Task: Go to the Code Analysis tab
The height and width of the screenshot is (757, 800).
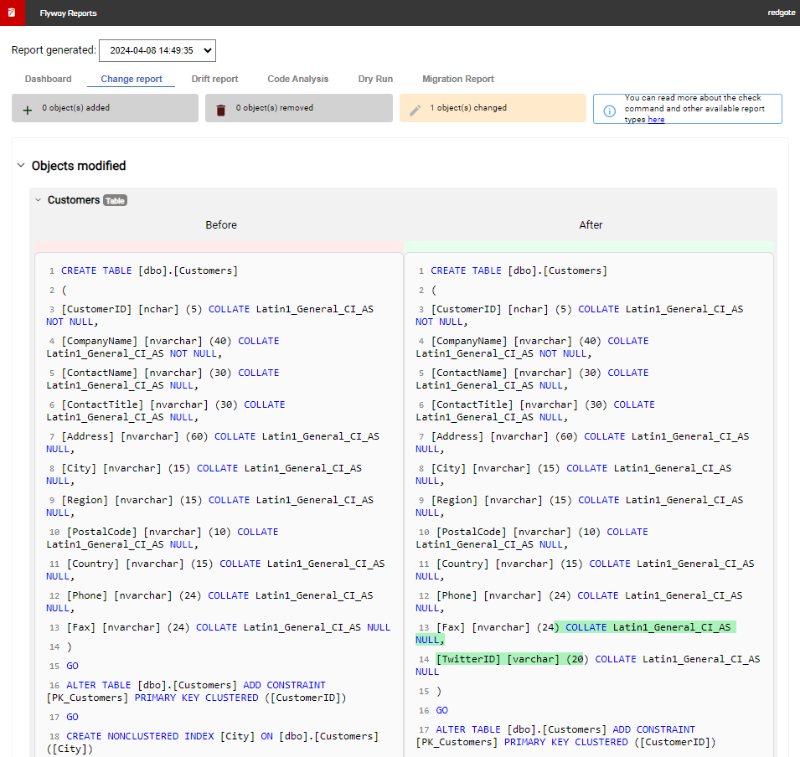Action: coord(298,79)
